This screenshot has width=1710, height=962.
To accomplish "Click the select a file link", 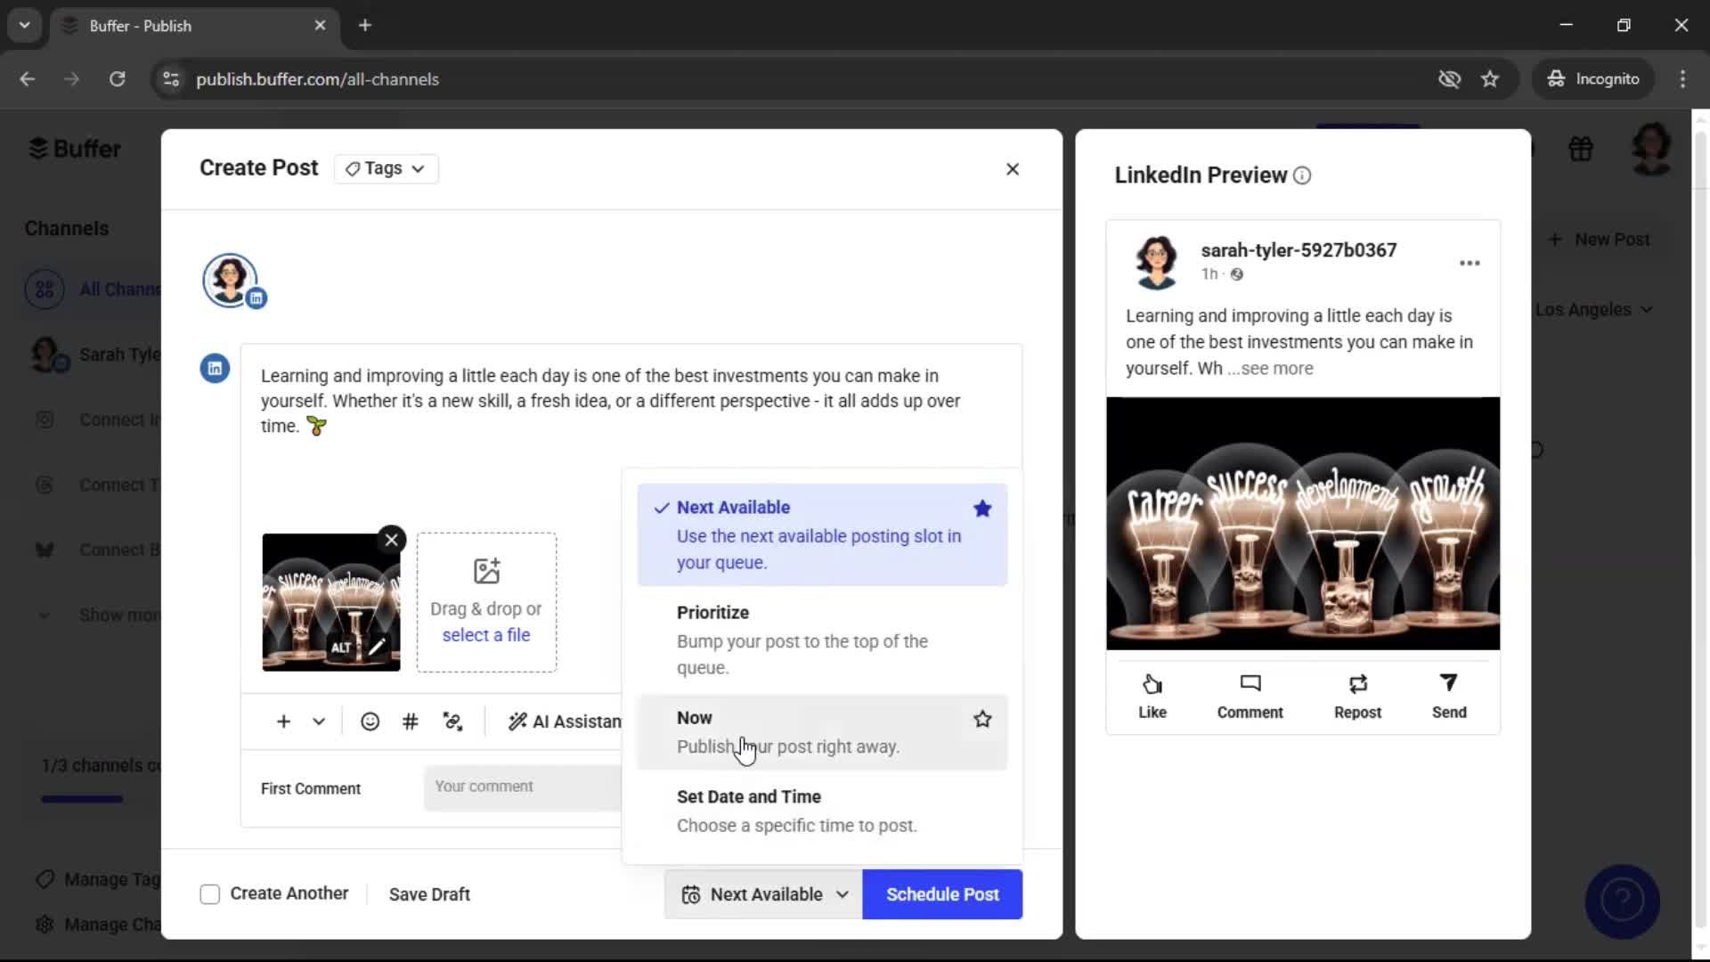I will point(485,634).
